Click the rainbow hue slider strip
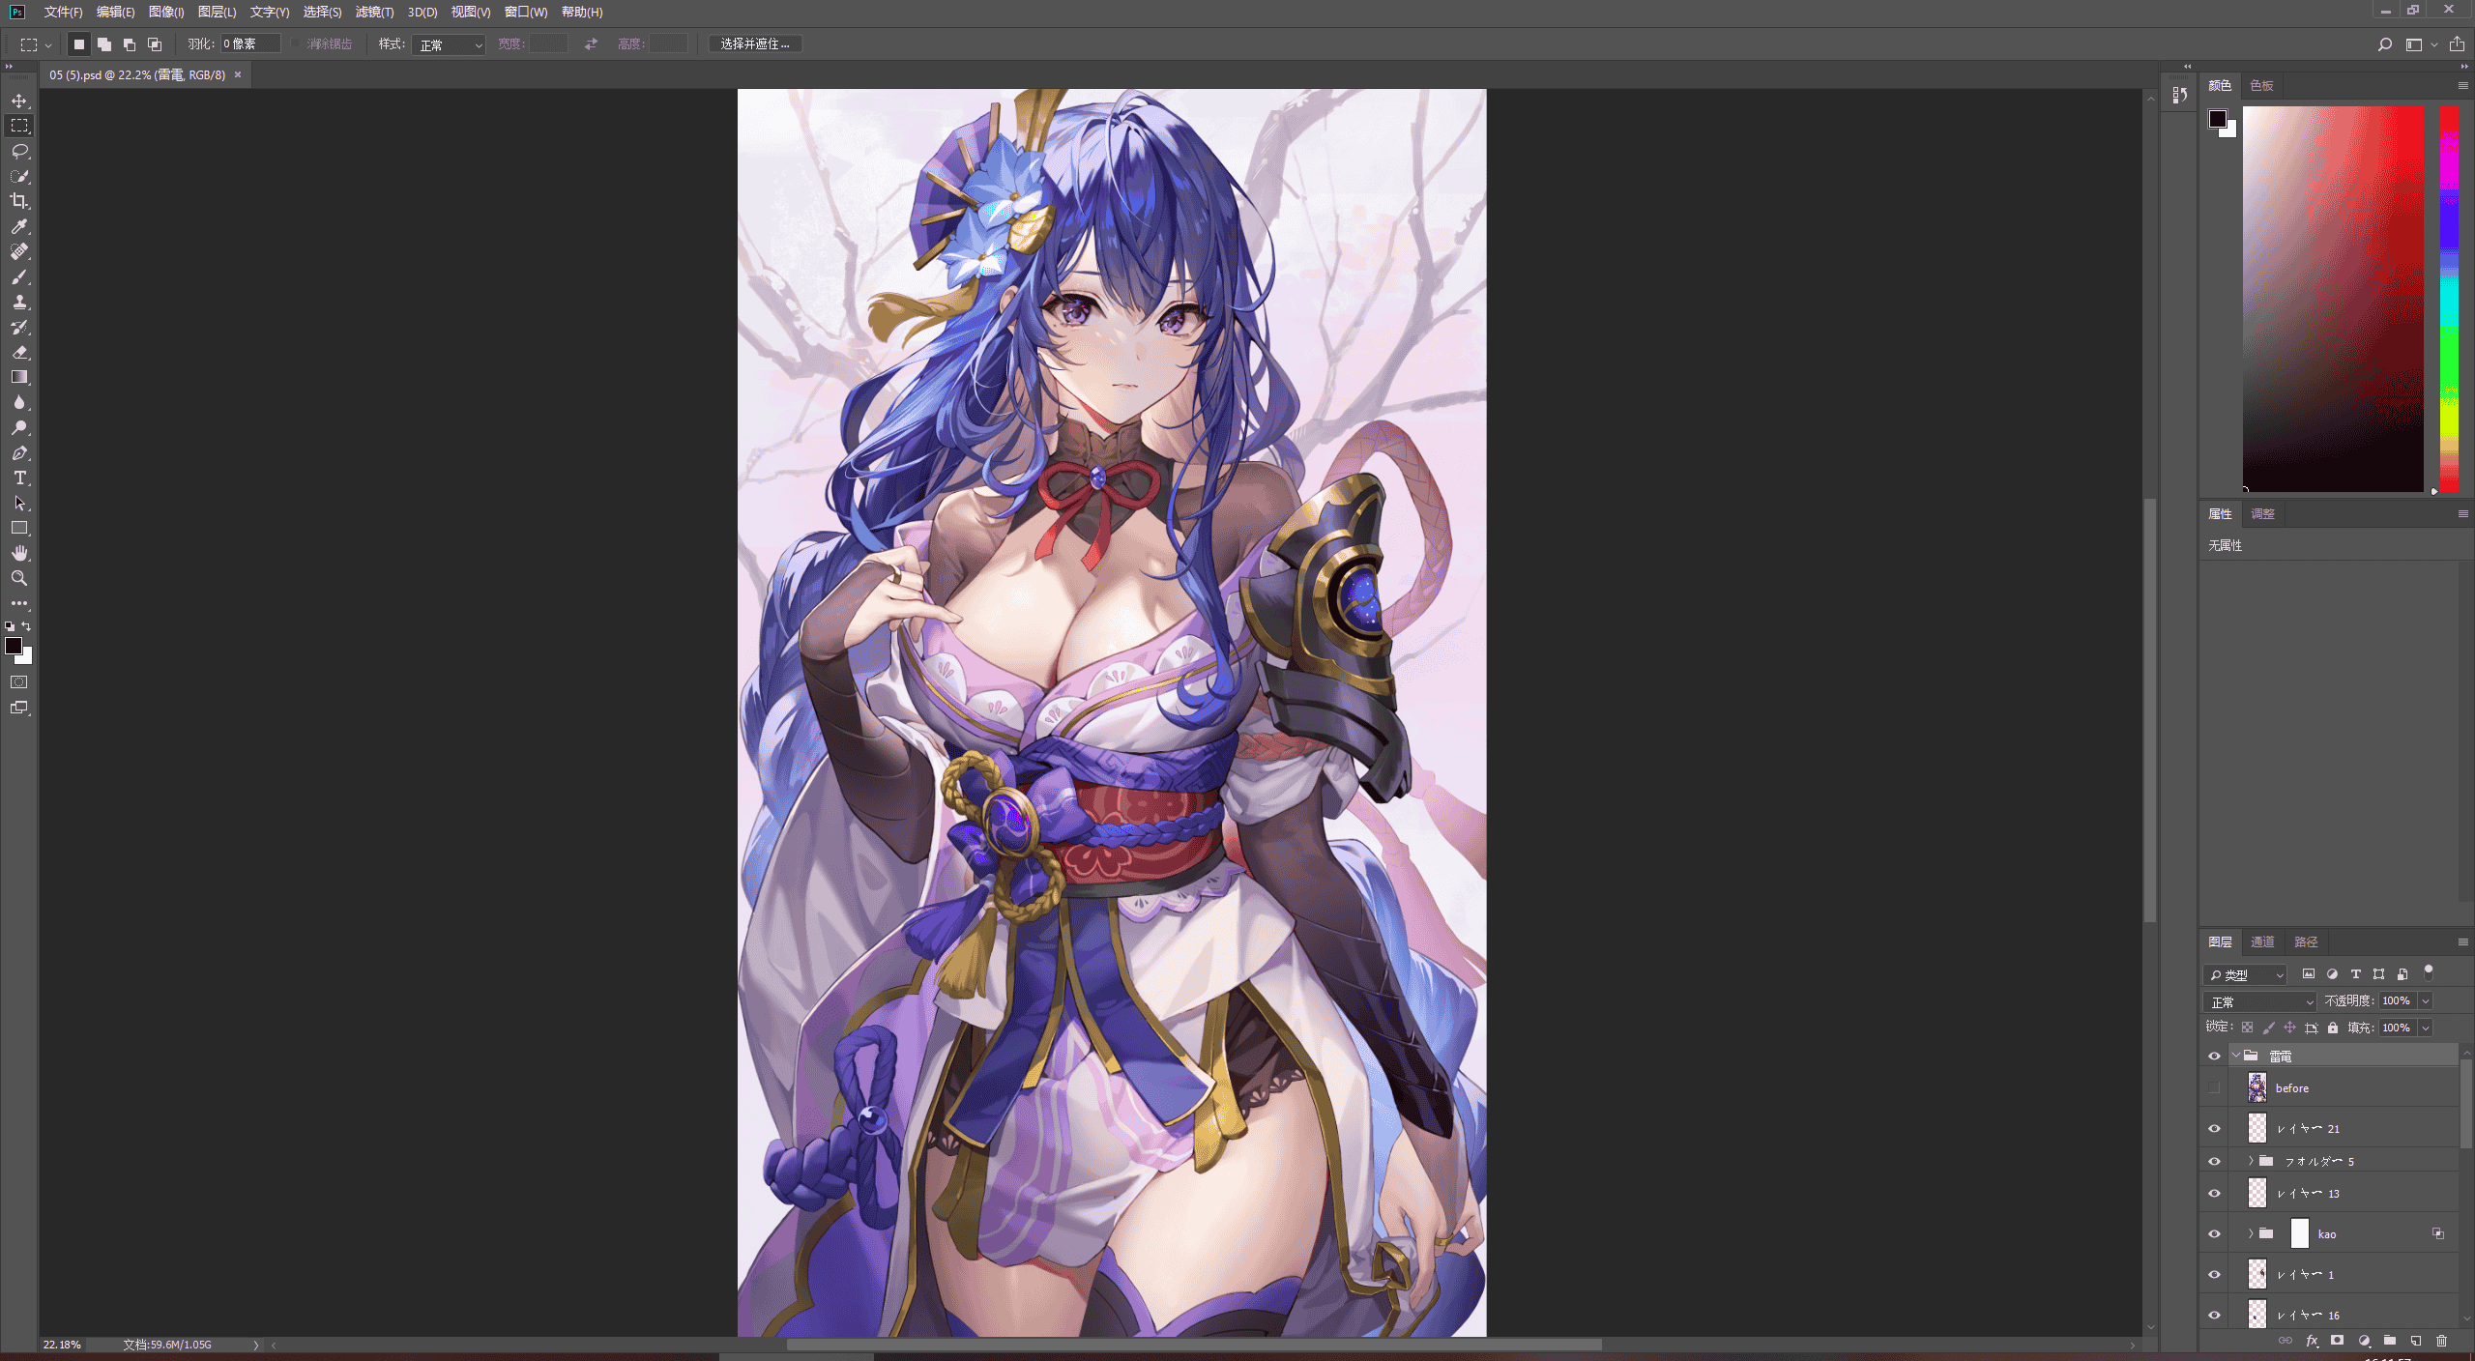 (2449, 299)
